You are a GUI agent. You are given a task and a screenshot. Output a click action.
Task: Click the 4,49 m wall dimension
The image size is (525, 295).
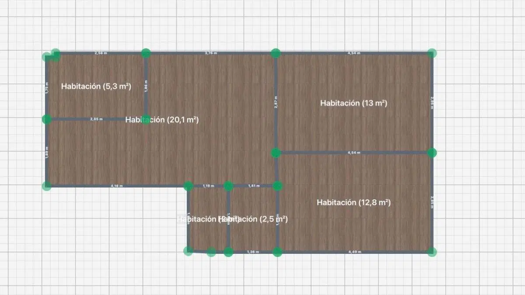click(x=354, y=252)
